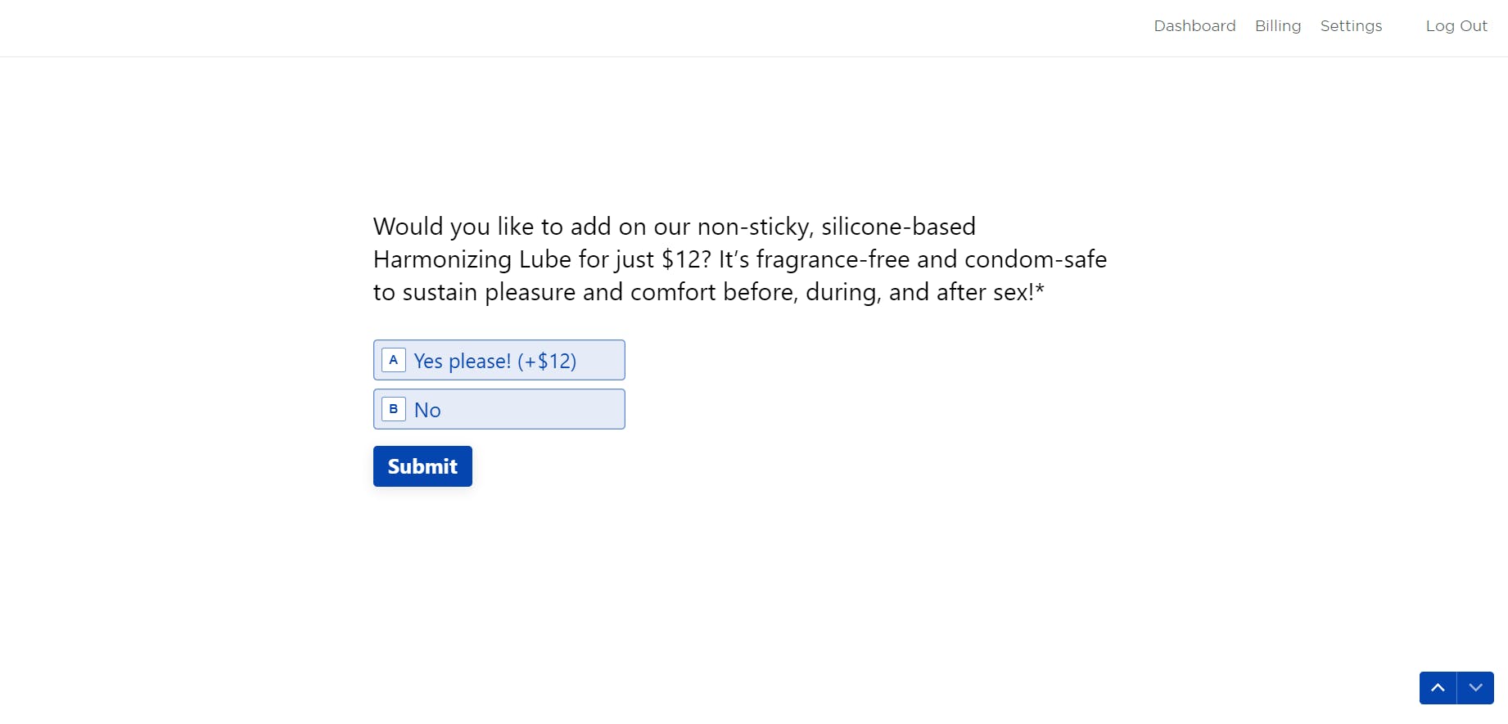Click option B's keyboard shortcut badge
The image size is (1508, 724).
393,409
